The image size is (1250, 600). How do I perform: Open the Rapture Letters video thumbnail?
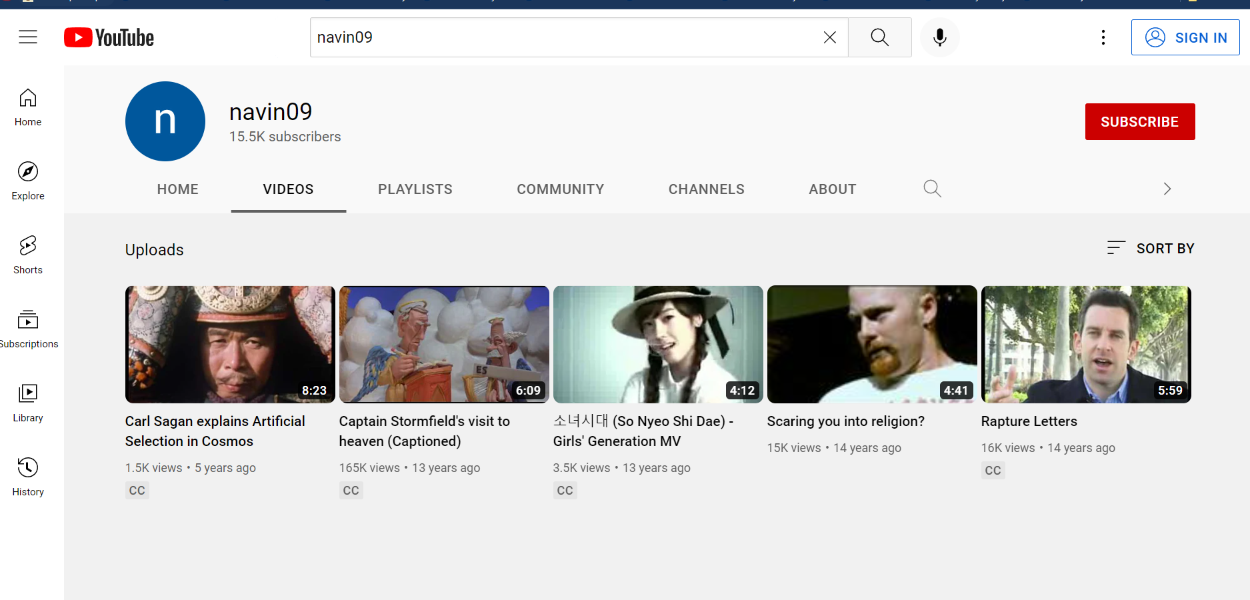coord(1086,344)
